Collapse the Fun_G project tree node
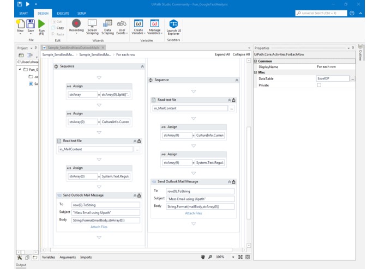 coord(20,70)
